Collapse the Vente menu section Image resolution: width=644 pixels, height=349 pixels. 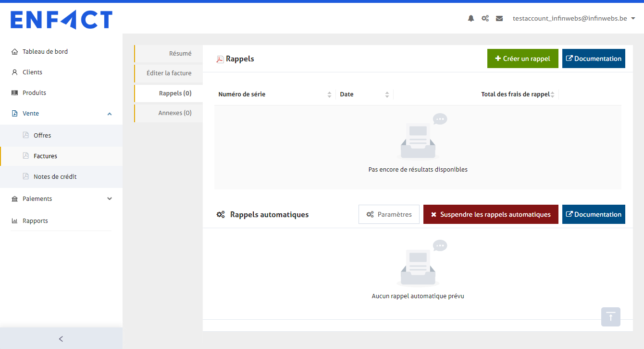coord(109,114)
